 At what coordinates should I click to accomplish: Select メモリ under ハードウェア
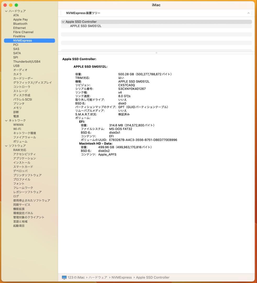(x=17, y=108)
